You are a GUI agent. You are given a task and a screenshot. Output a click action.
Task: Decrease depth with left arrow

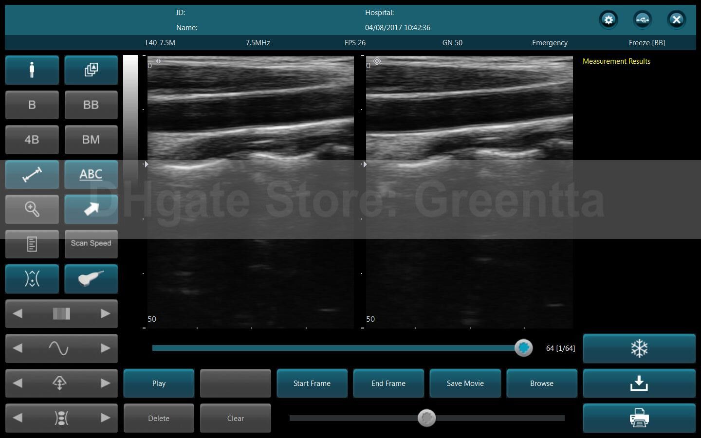point(18,383)
